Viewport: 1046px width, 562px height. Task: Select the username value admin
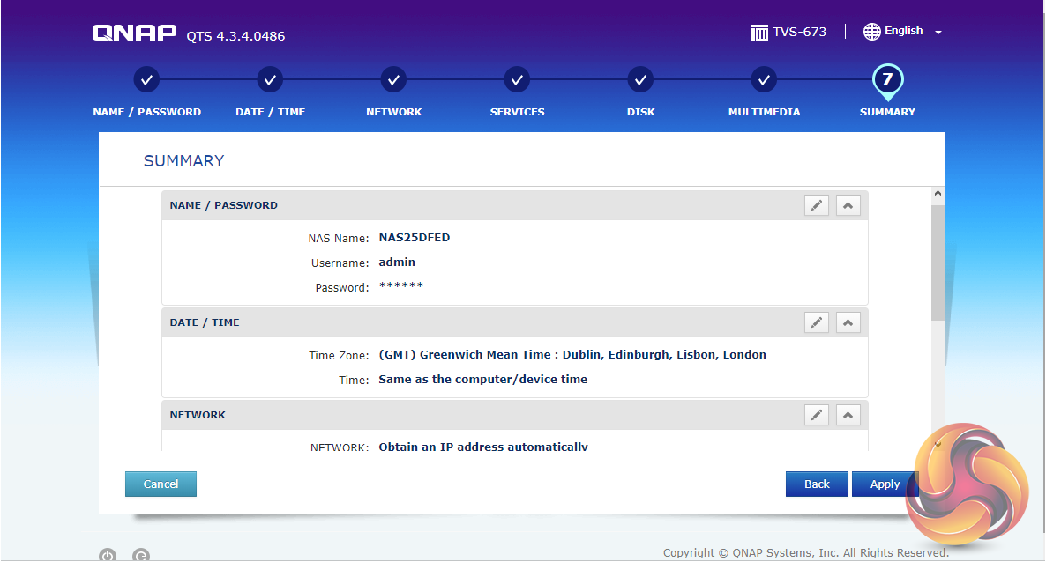(397, 262)
